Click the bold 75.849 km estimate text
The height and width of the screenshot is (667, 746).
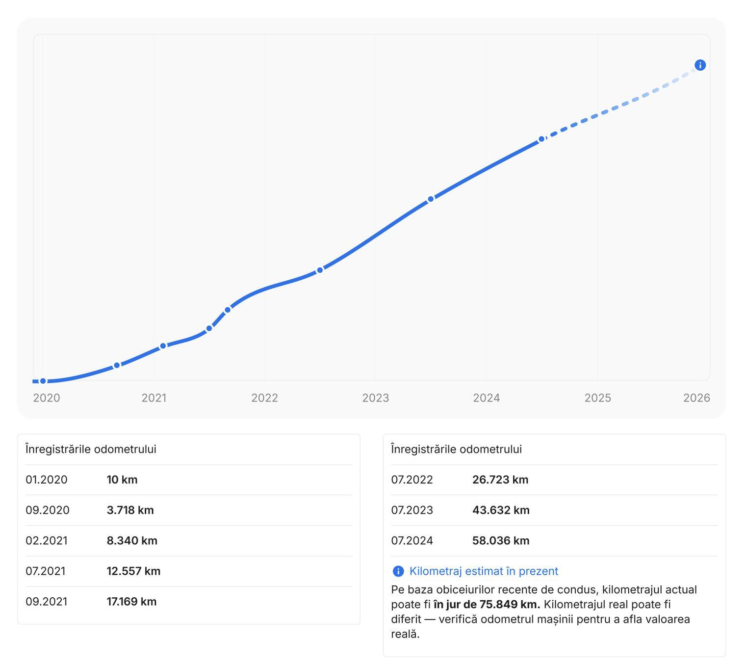pos(487,604)
